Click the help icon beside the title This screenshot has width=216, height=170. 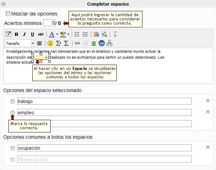[x=3, y=4]
